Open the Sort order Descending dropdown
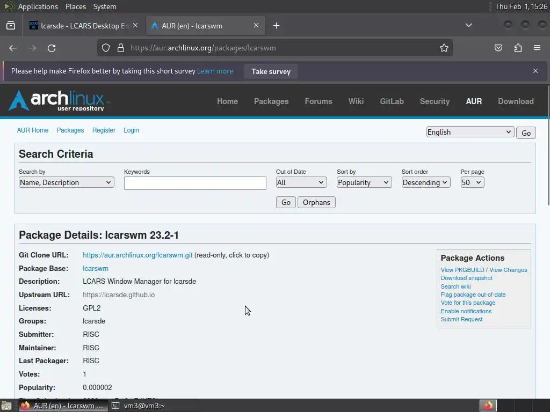 click(426, 182)
